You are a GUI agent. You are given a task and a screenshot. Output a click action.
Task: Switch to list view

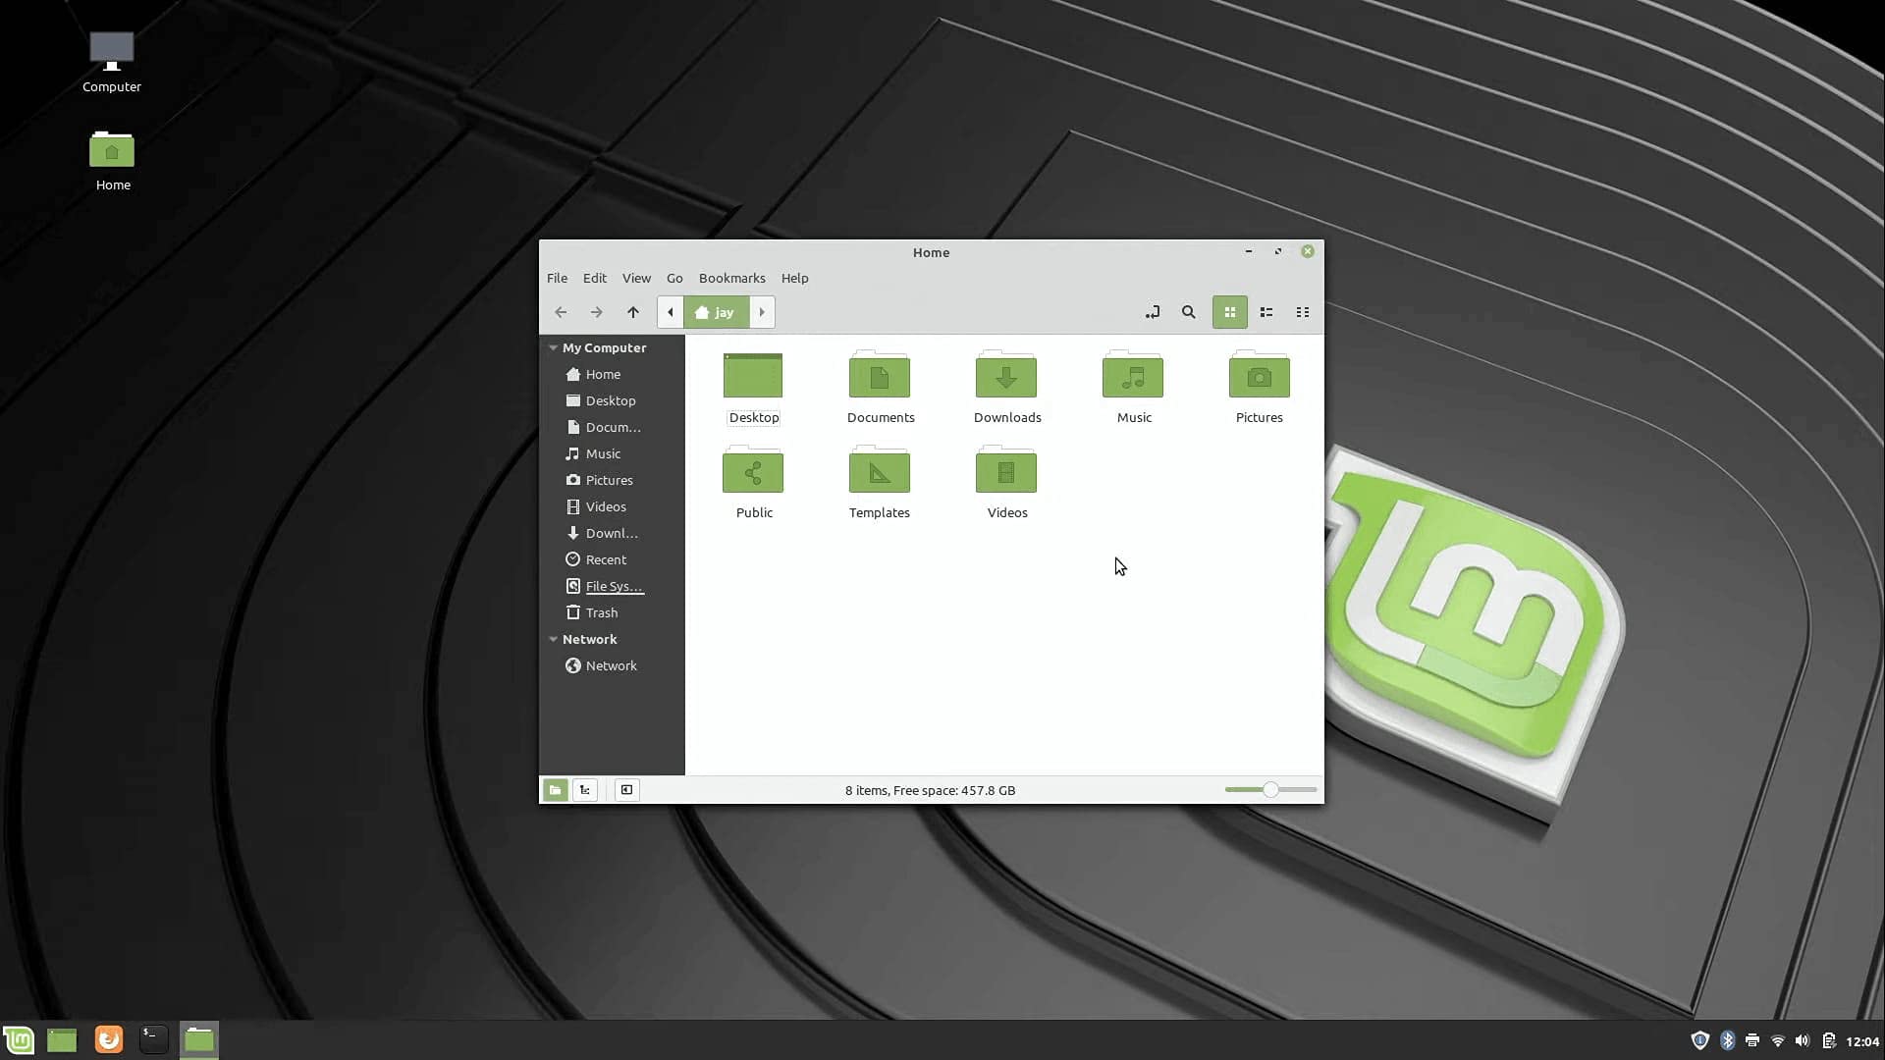(1266, 312)
